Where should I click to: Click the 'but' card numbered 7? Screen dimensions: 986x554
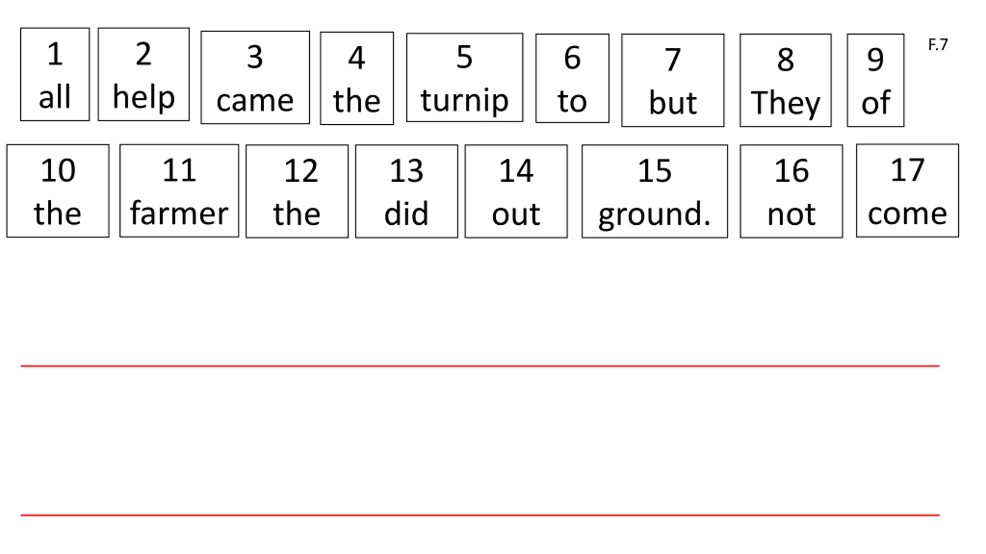coord(672,80)
